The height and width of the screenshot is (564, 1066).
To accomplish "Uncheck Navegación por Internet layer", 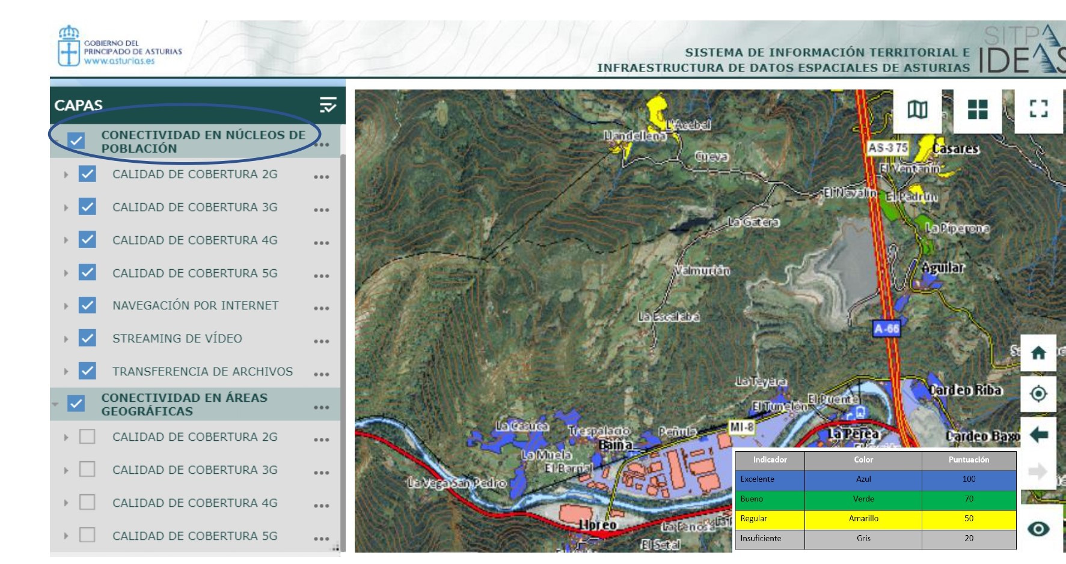I will 88,305.
